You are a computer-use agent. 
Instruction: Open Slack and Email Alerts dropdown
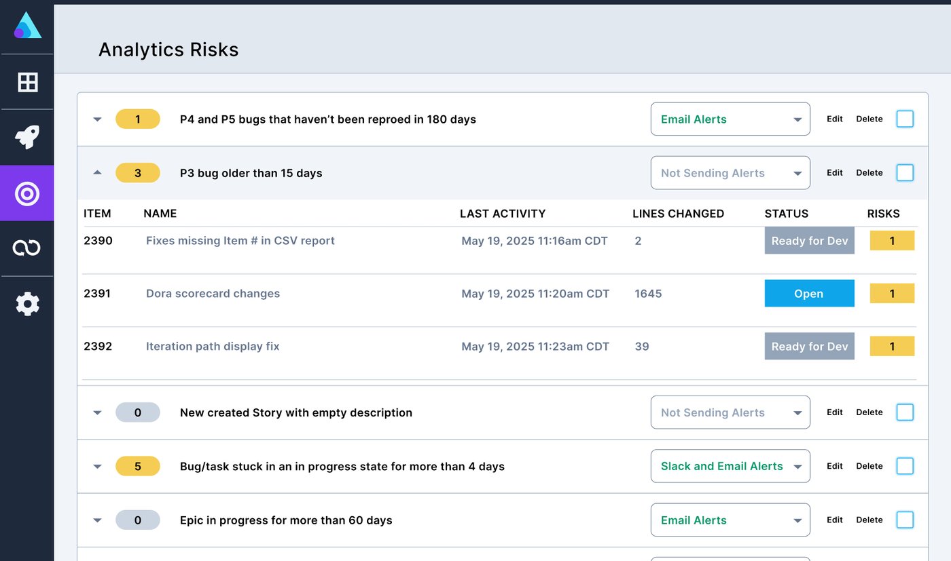(730, 466)
